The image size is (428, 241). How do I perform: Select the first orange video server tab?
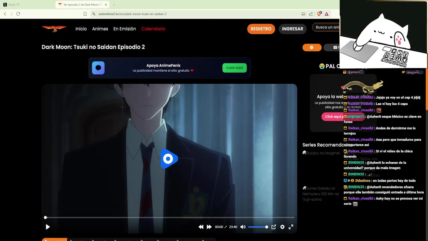(54, 239)
